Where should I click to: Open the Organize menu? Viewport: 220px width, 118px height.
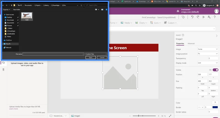coord(6,10)
